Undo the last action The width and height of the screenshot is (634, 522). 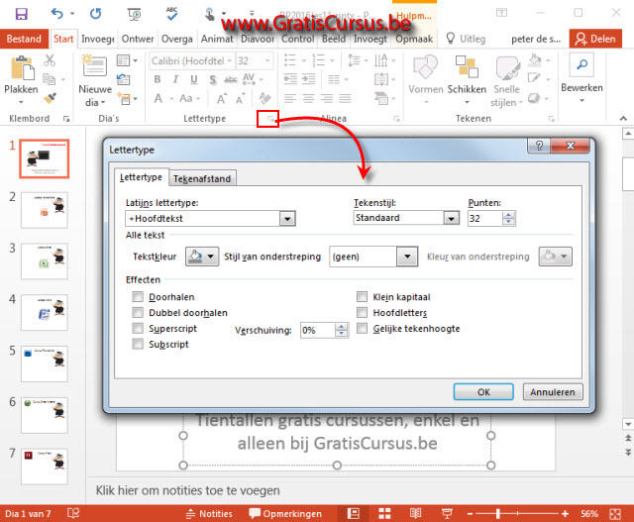coord(57,14)
